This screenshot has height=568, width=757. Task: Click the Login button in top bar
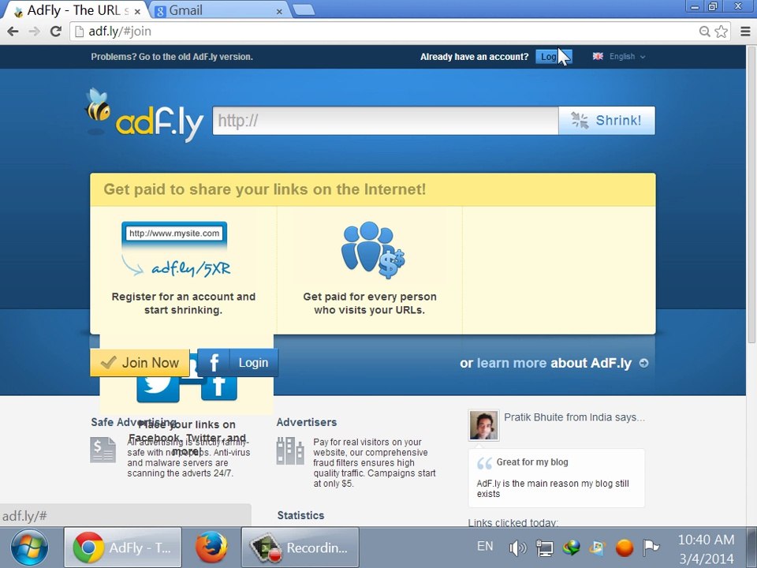tap(554, 57)
